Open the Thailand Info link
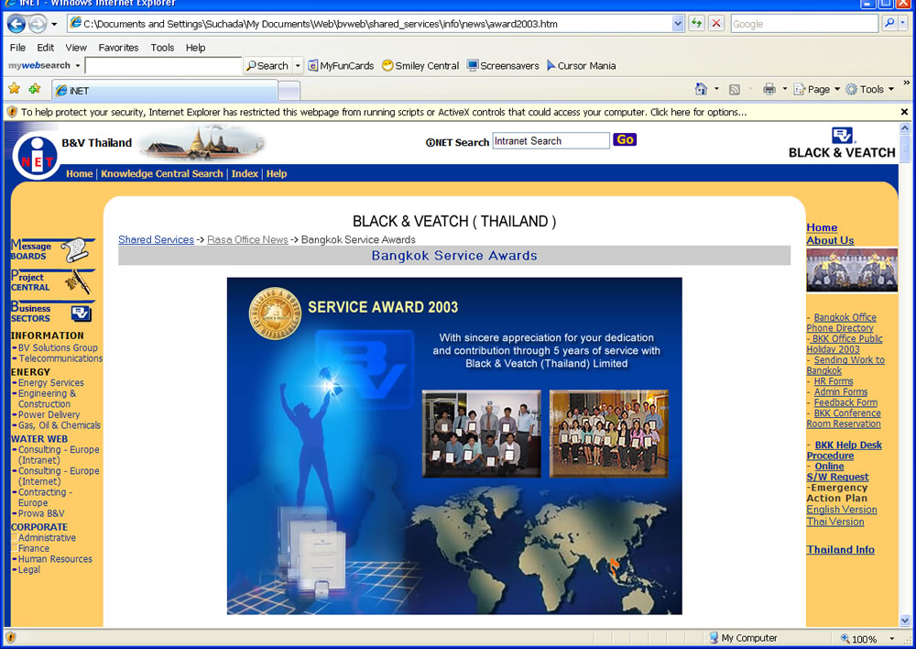The width and height of the screenshot is (916, 649). coord(841,550)
